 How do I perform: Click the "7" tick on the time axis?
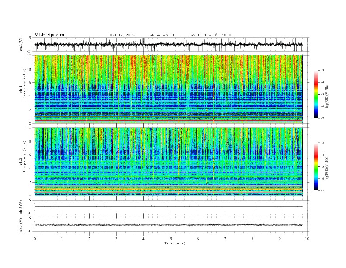click(x=225, y=239)
